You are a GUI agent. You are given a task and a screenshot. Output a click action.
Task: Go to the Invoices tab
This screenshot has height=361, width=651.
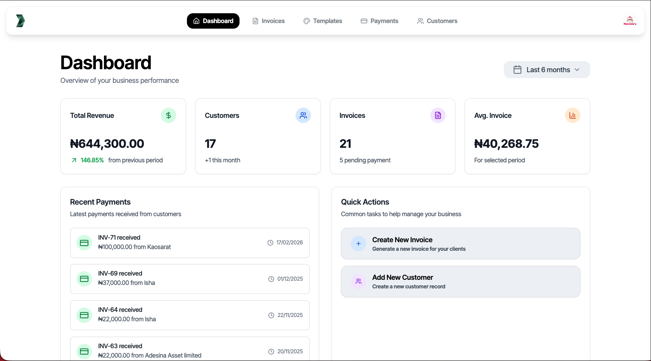tap(269, 21)
